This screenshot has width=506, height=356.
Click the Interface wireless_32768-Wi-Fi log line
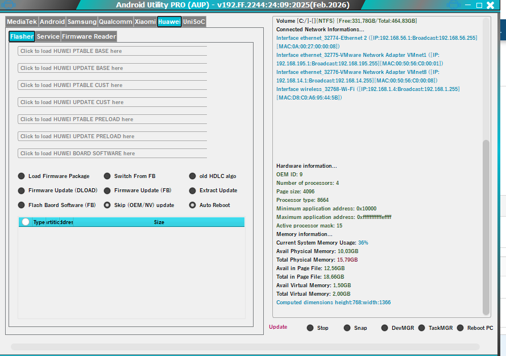tap(368, 93)
